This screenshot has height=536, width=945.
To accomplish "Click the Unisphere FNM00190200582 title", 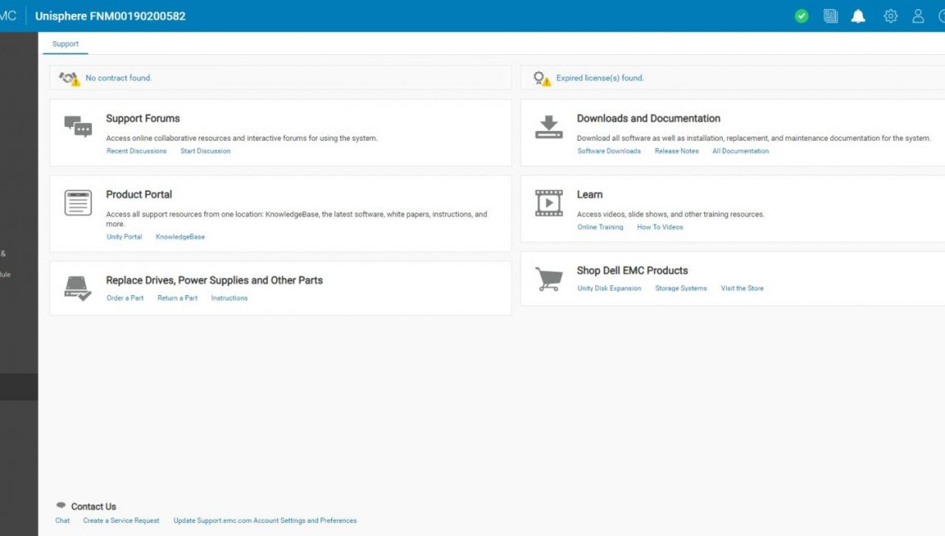I will [x=111, y=16].
